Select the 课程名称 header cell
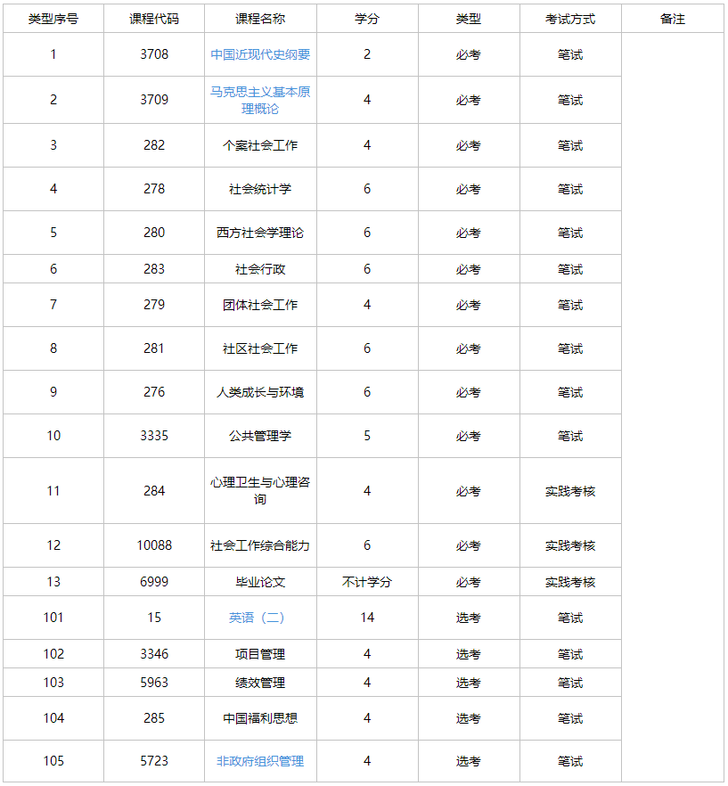The height and width of the screenshot is (786, 728). tap(260, 19)
